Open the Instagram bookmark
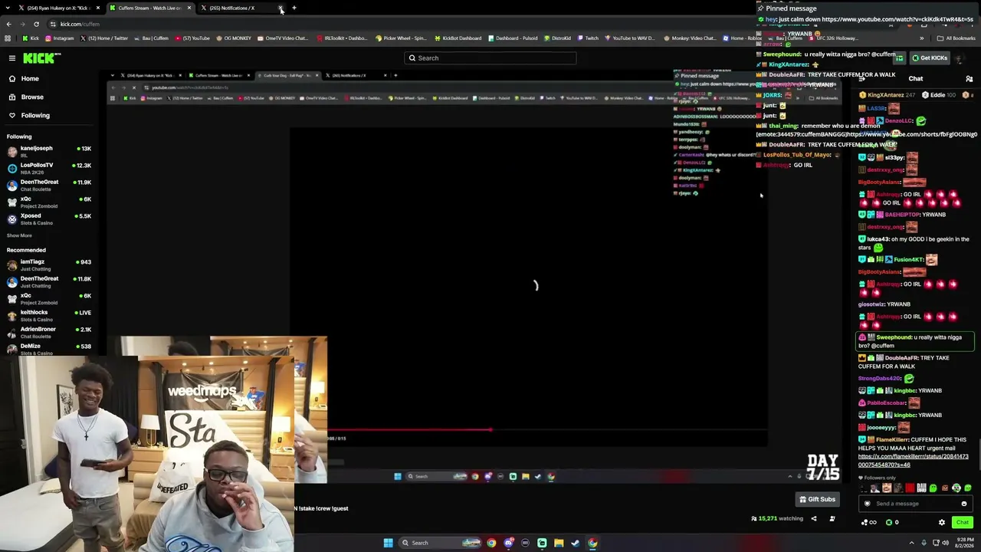The image size is (981, 552). (60, 38)
